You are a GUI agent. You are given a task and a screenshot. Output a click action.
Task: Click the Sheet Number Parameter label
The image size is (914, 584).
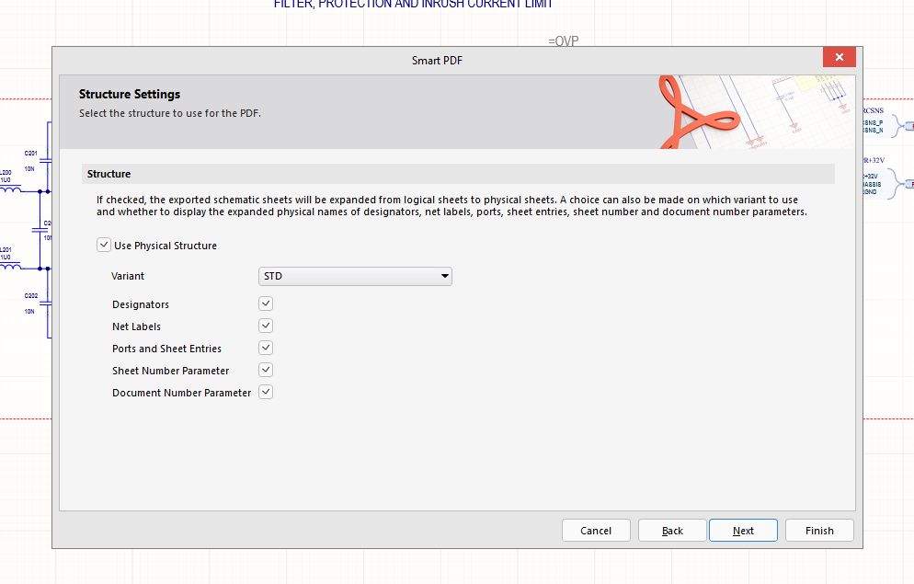coord(171,371)
